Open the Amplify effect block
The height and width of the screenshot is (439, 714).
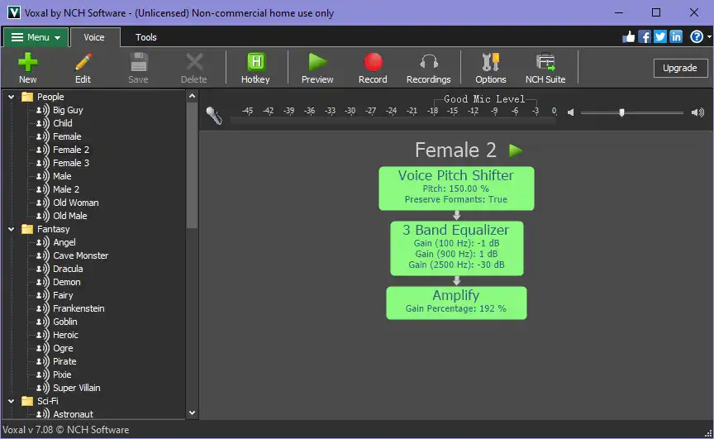click(456, 303)
